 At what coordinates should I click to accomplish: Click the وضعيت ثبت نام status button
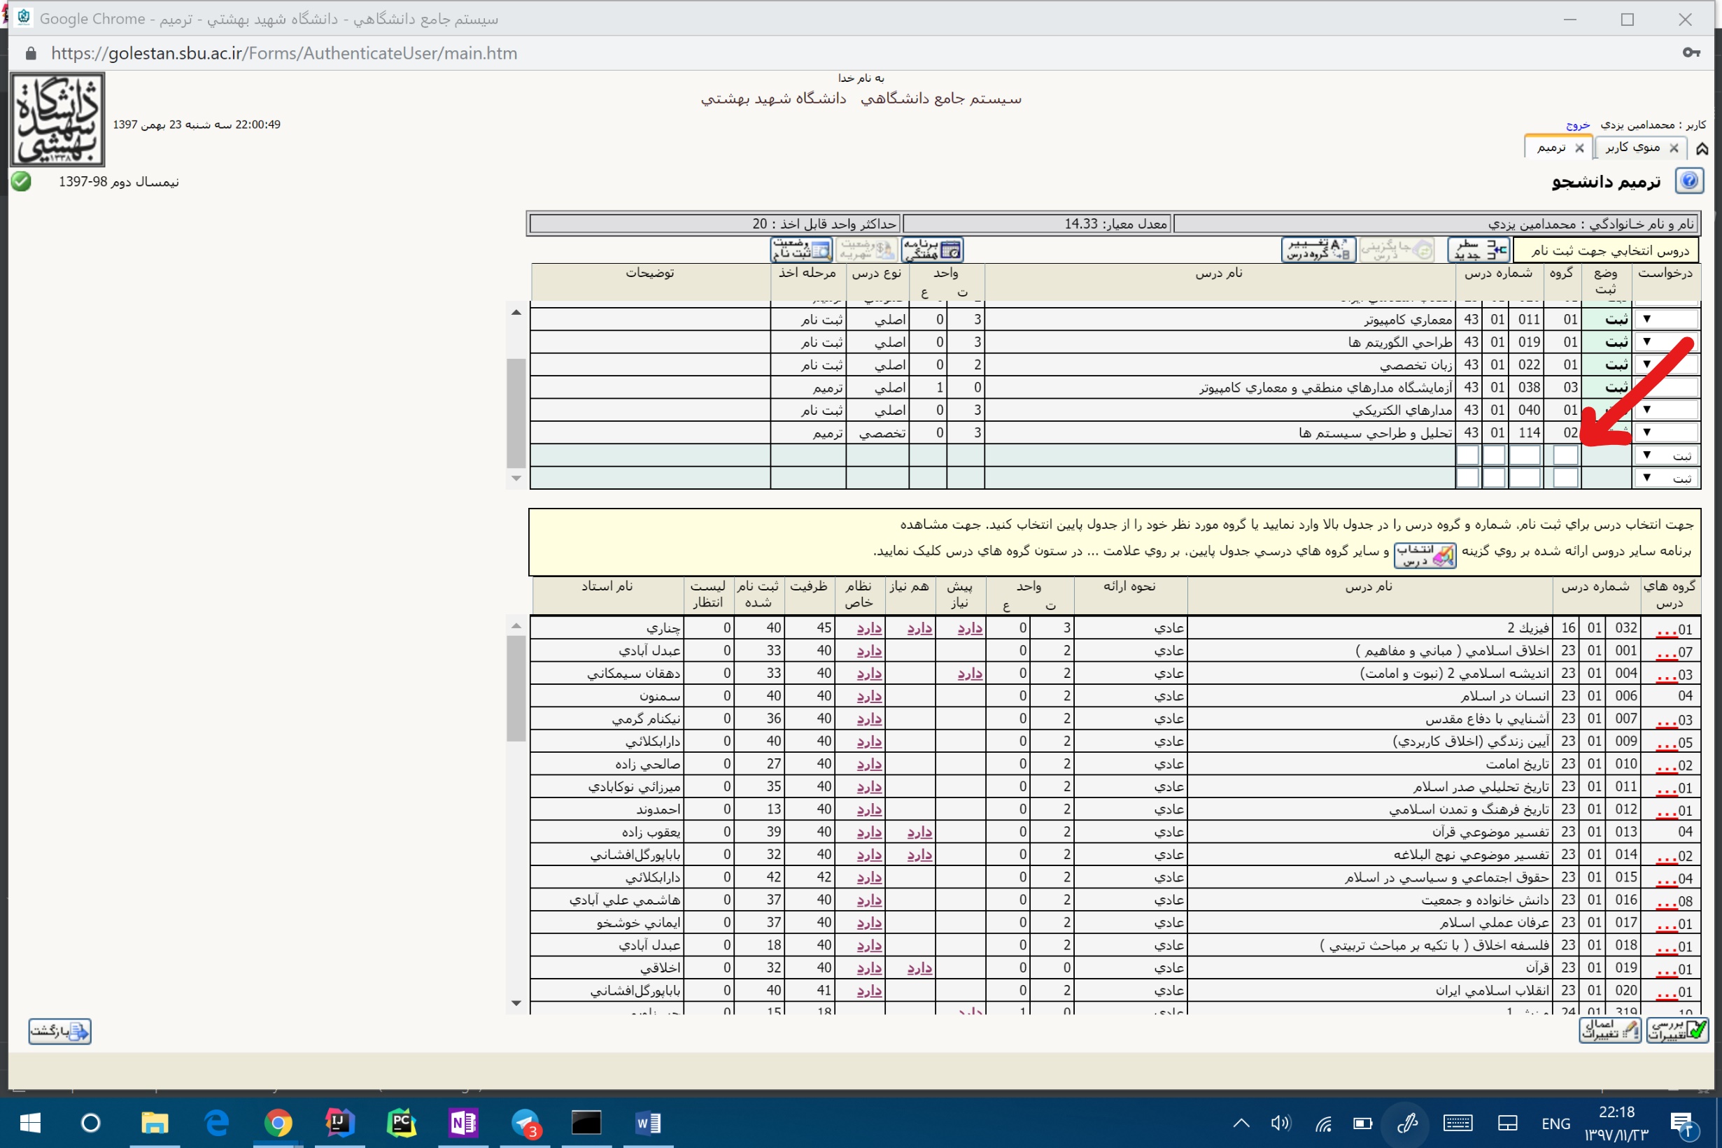click(802, 250)
